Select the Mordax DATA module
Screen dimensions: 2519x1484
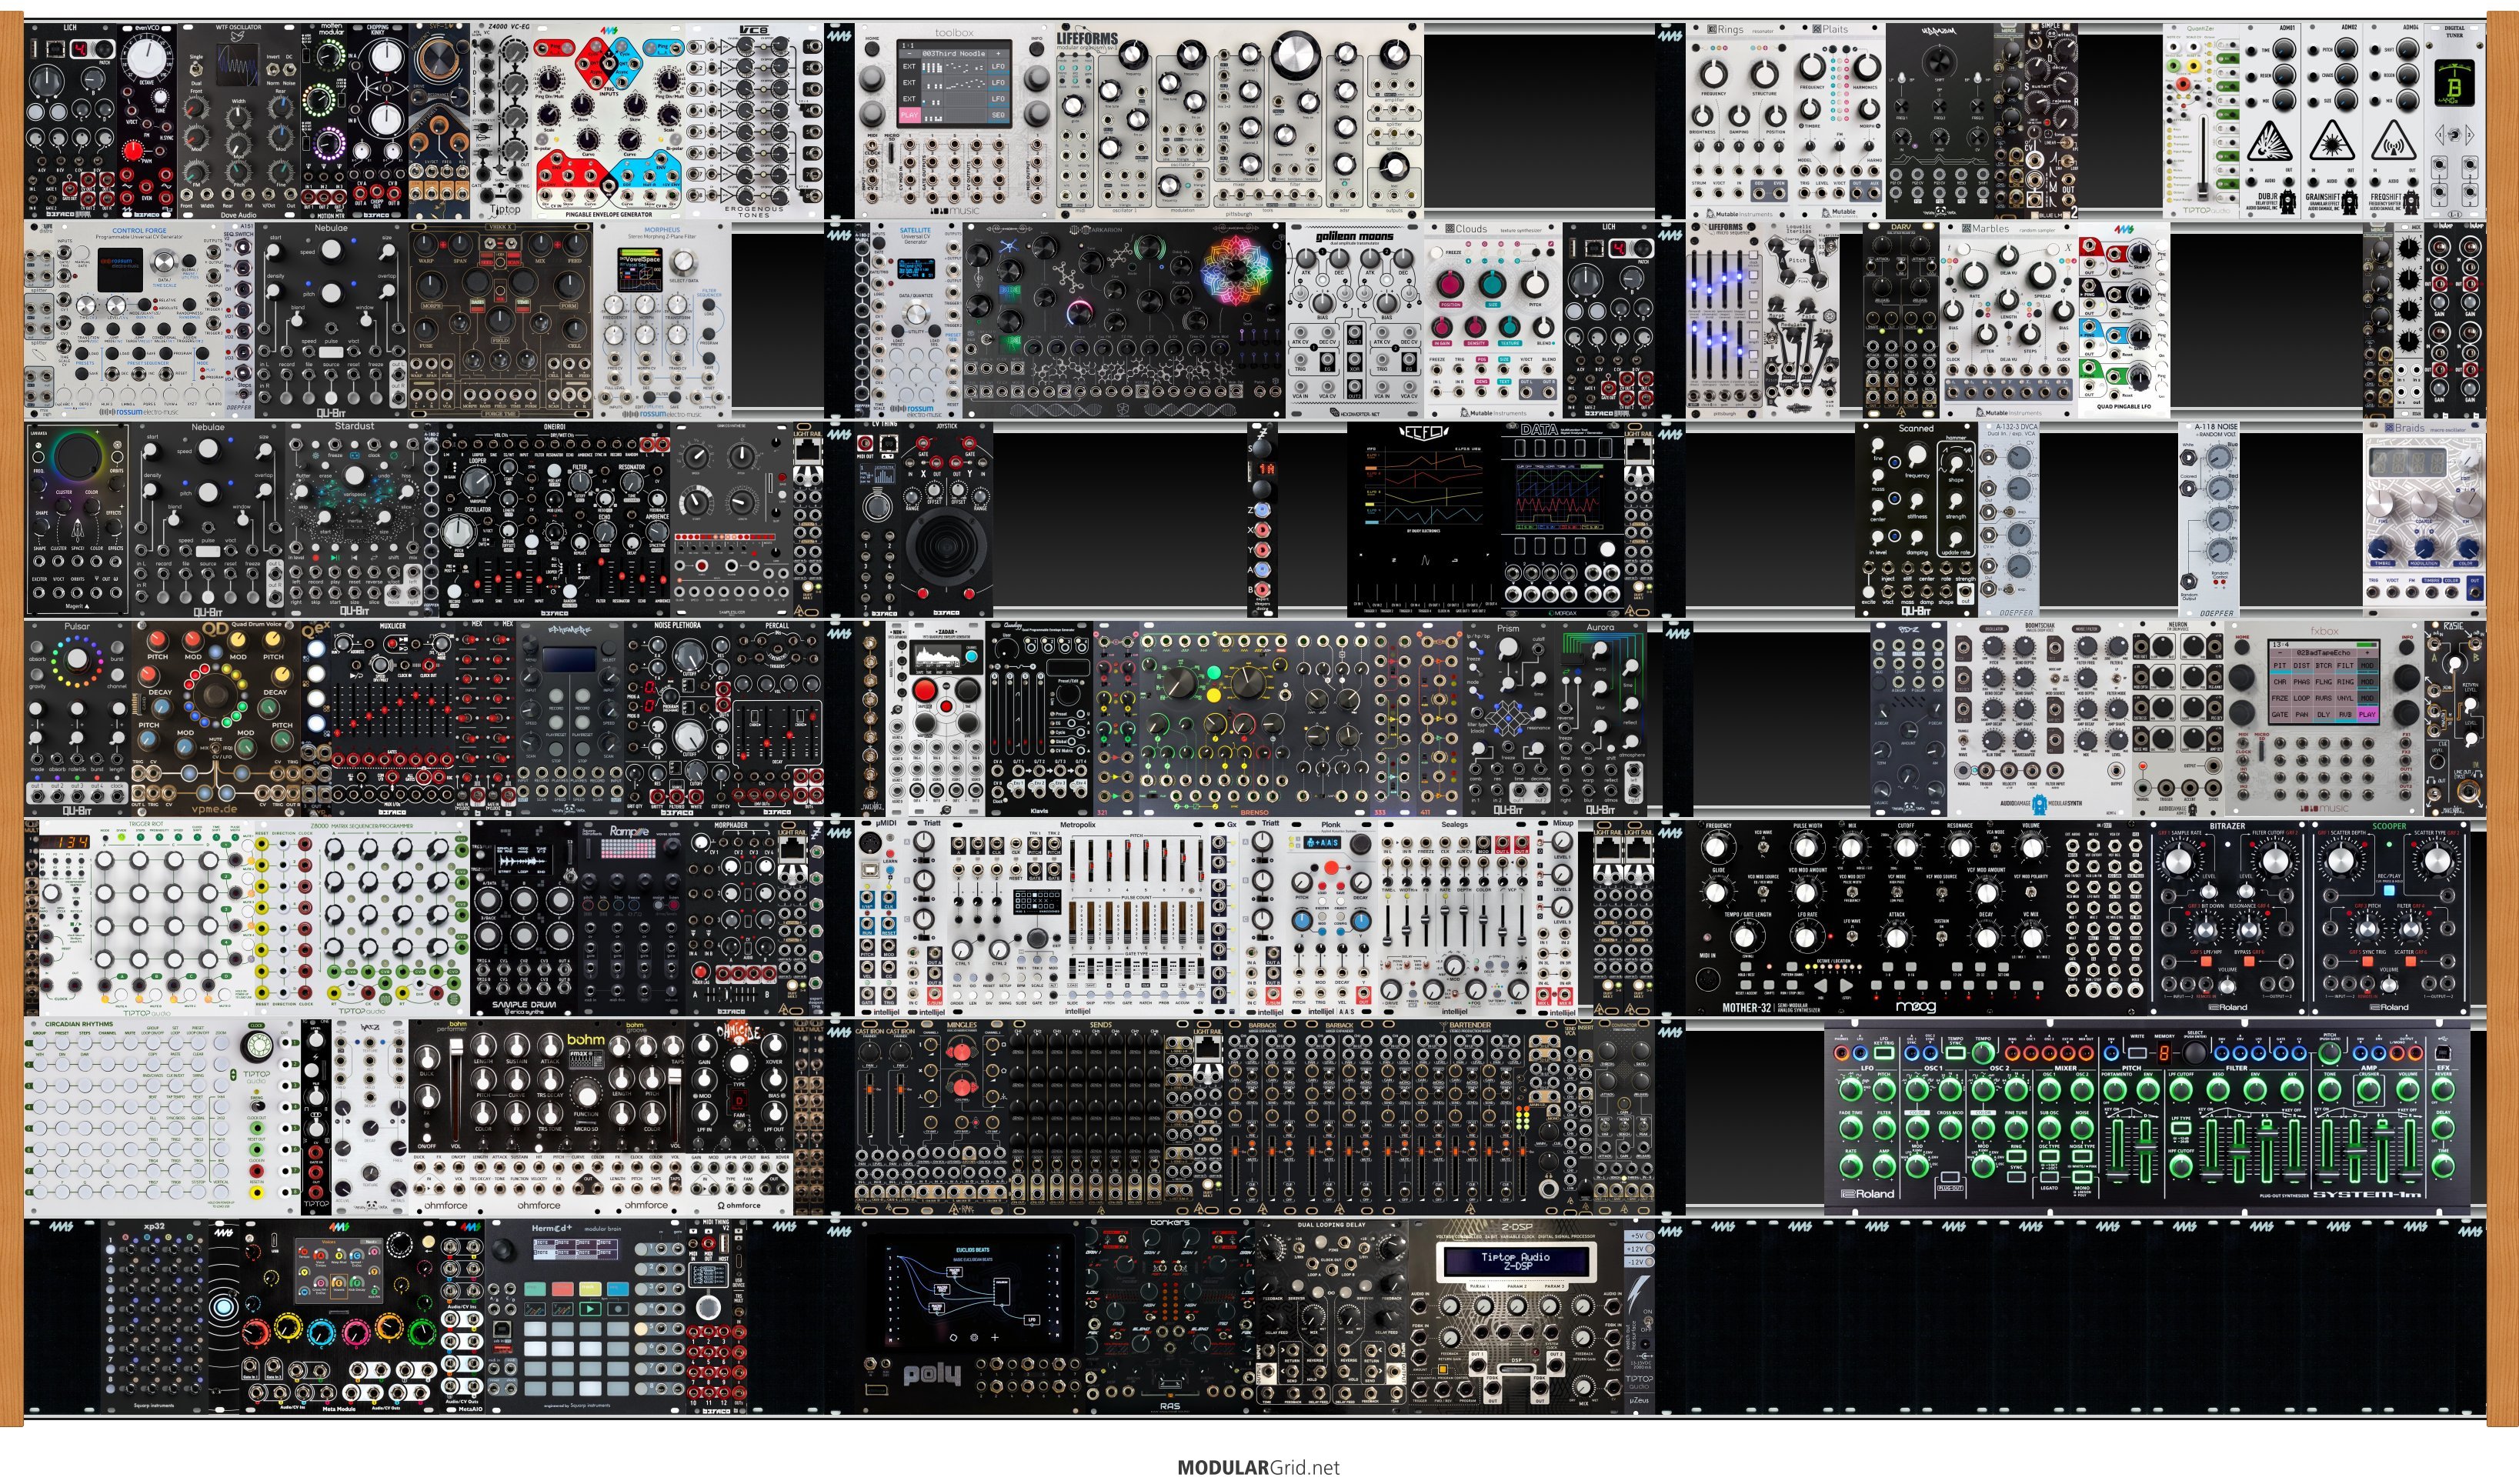pos(1562,519)
